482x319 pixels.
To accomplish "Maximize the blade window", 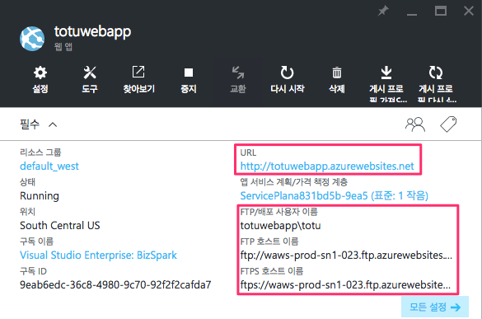I will [x=441, y=11].
